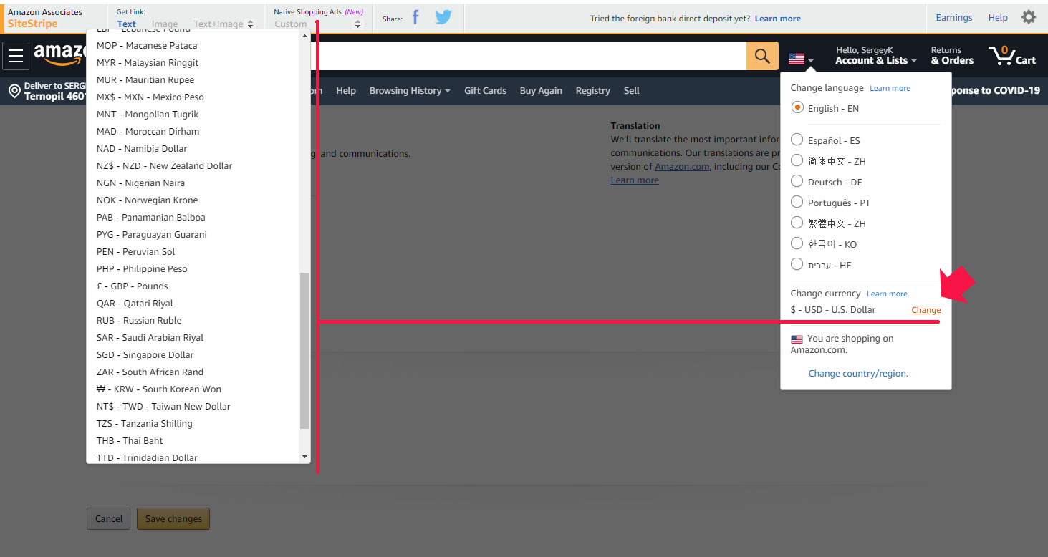Screen dimensions: 1048x557
Task: Choose GBP - Pounds from currency list
Action: 133,286
